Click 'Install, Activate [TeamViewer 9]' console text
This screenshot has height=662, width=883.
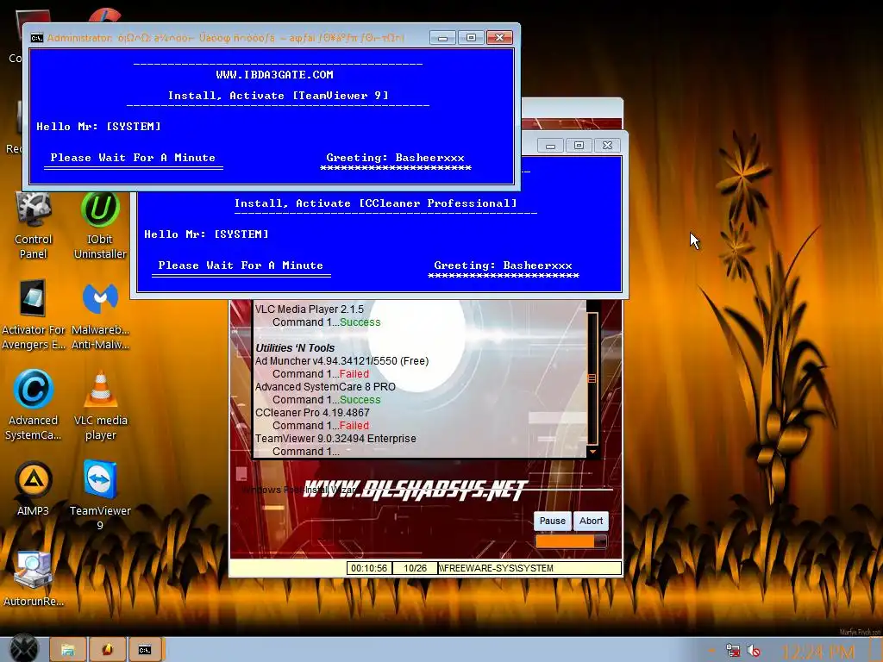279,96
